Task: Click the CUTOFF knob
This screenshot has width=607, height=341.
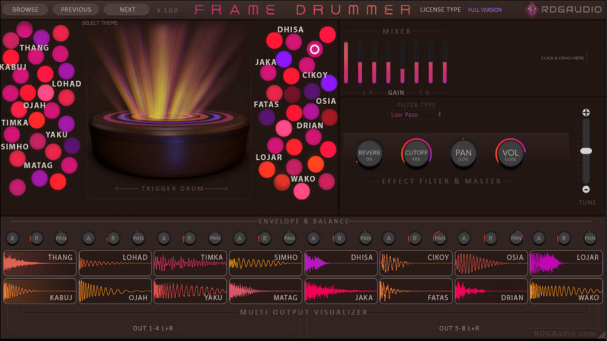Action: click(416, 154)
